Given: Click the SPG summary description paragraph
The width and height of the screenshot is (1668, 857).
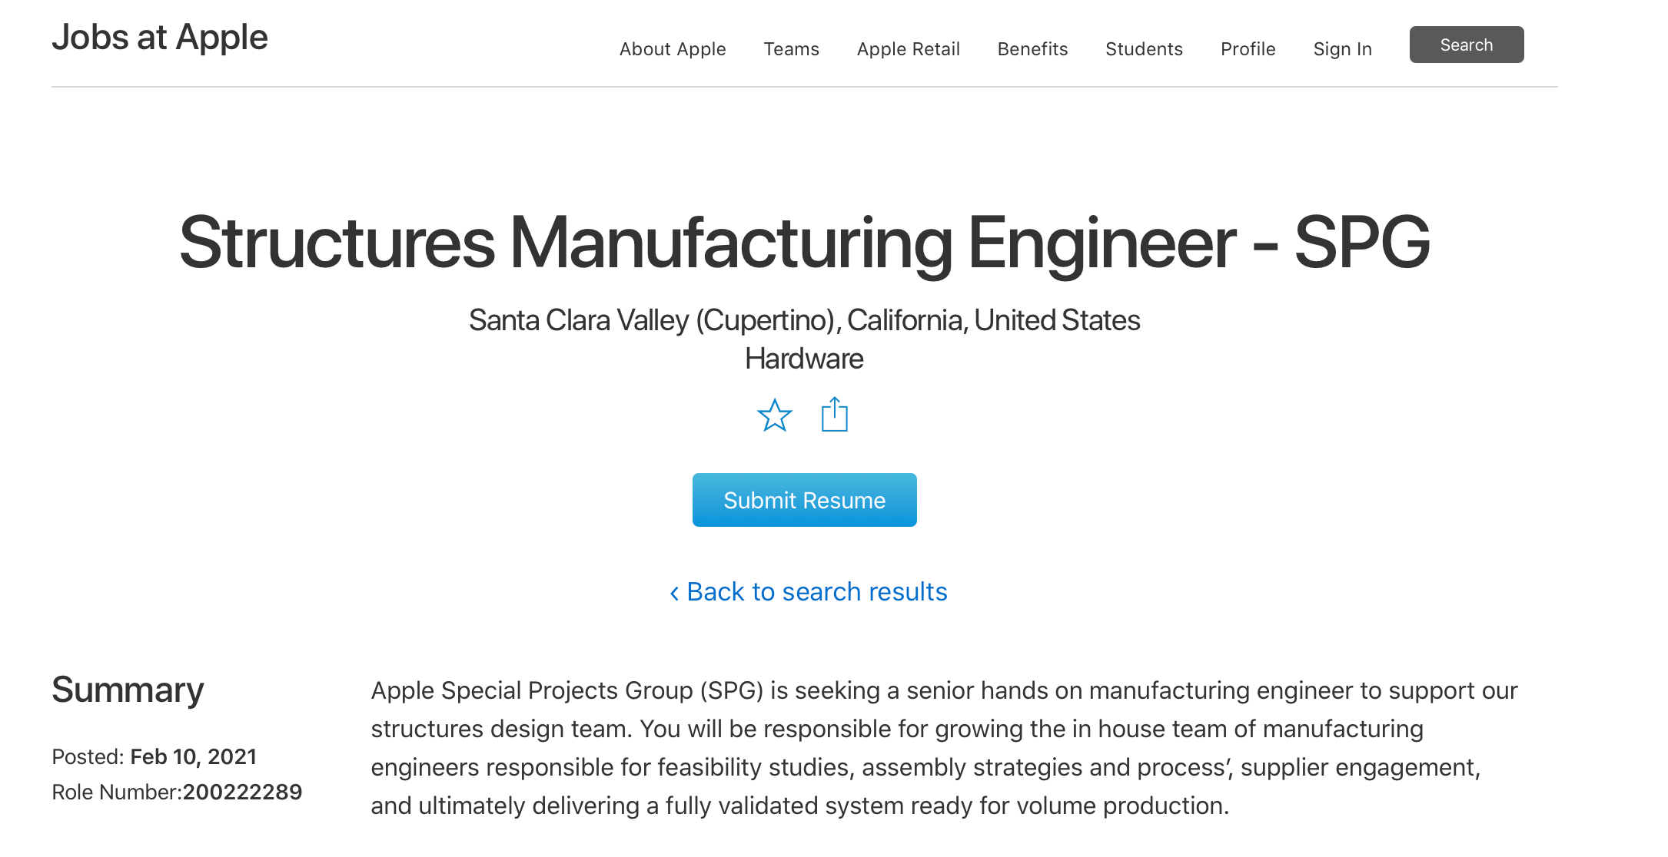Looking at the screenshot, I should pos(944,748).
